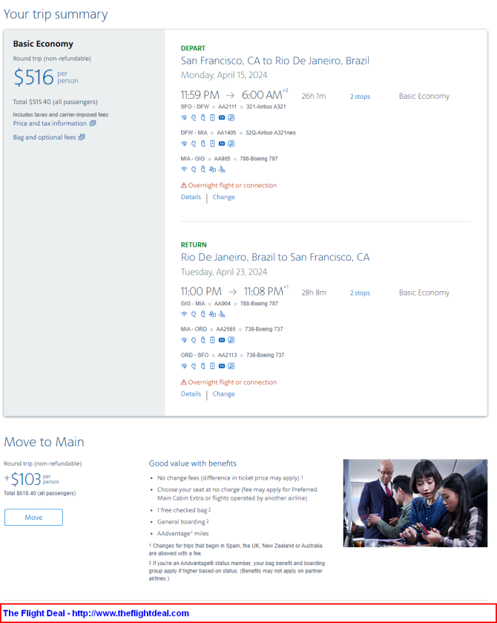Open Details for the departing flight
The width and height of the screenshot is (497, 623).
coord(191,198)
